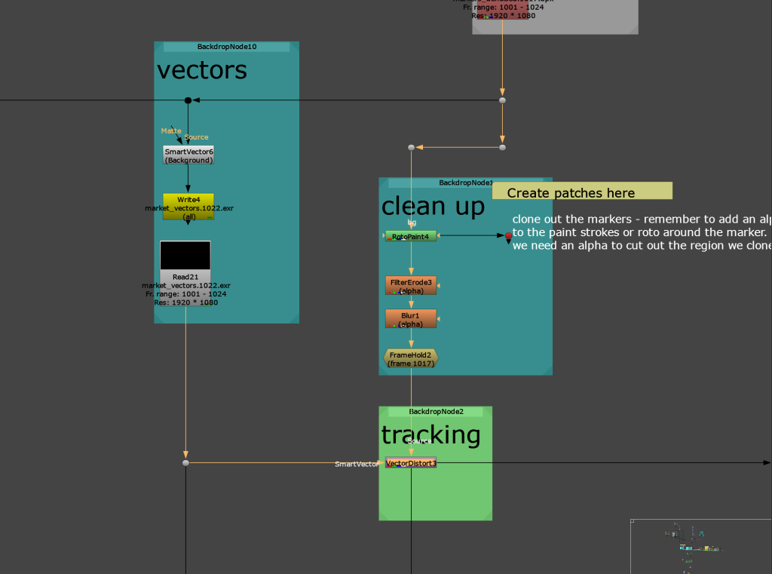The height and width of the screenshot is (574, 772).
Task: Click the 'SmartVector' input label of VectorDistort3
Action: pyautogui.click(x=357, y=464)
